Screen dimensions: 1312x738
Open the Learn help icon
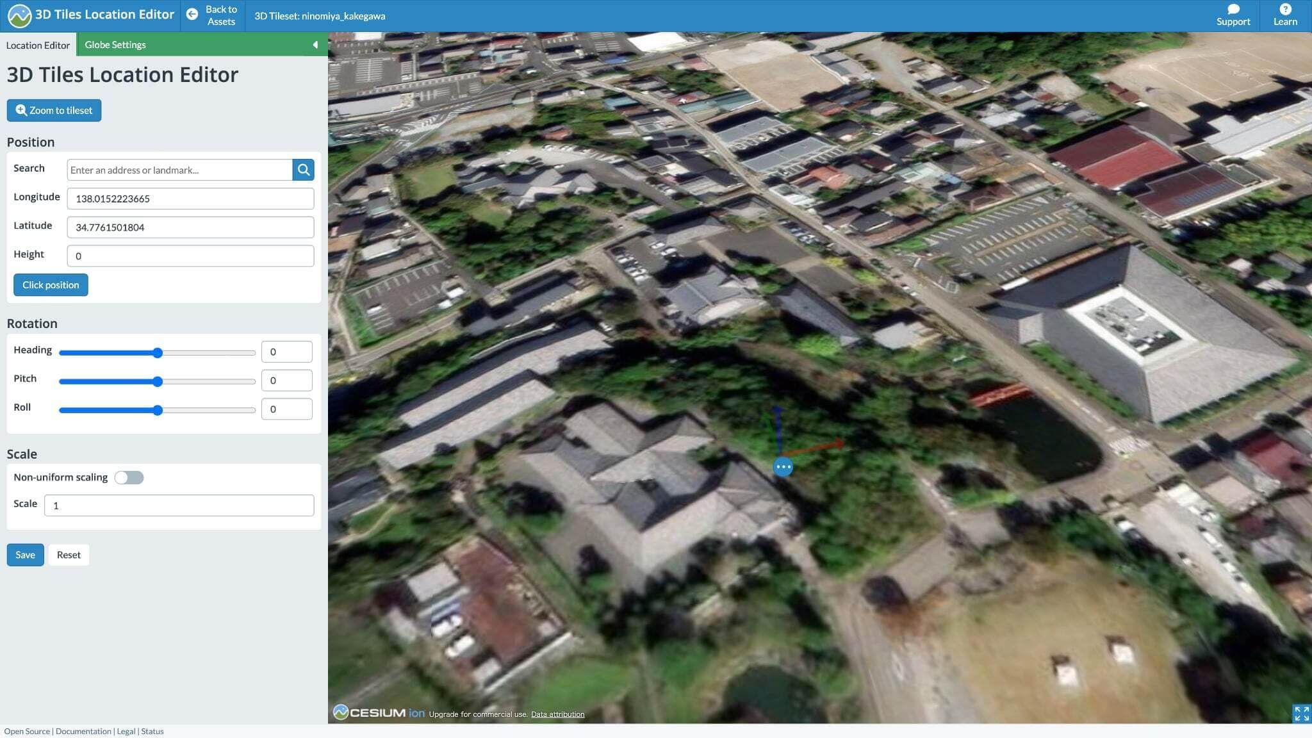pos(1285,9)
